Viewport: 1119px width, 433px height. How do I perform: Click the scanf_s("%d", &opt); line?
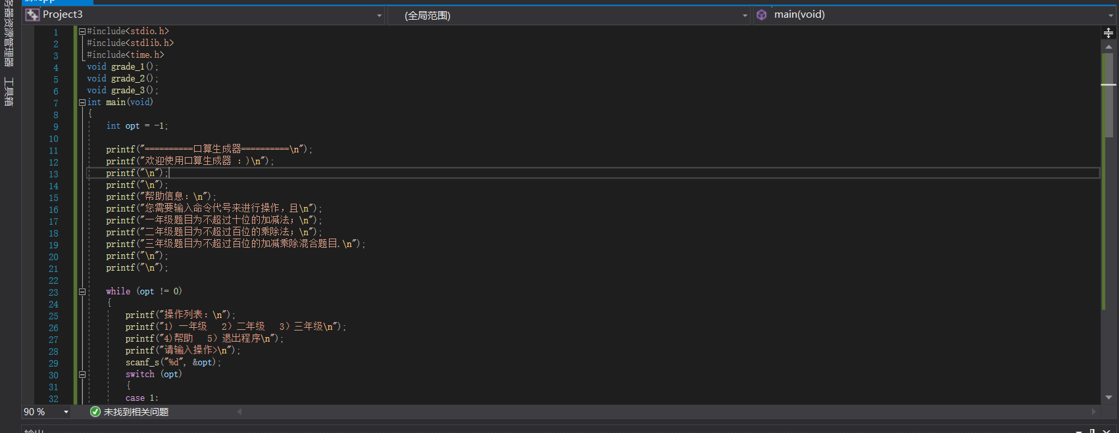tap(173, 362)
